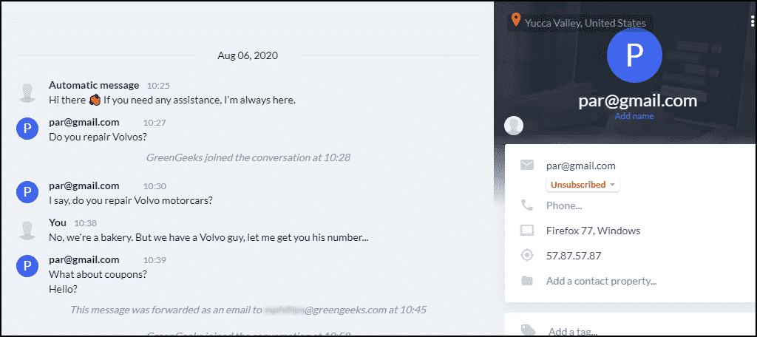Image resolution: width=757 pixels, height=337 pixels.
Task: Click the Add name link
Action: [634, 116]
